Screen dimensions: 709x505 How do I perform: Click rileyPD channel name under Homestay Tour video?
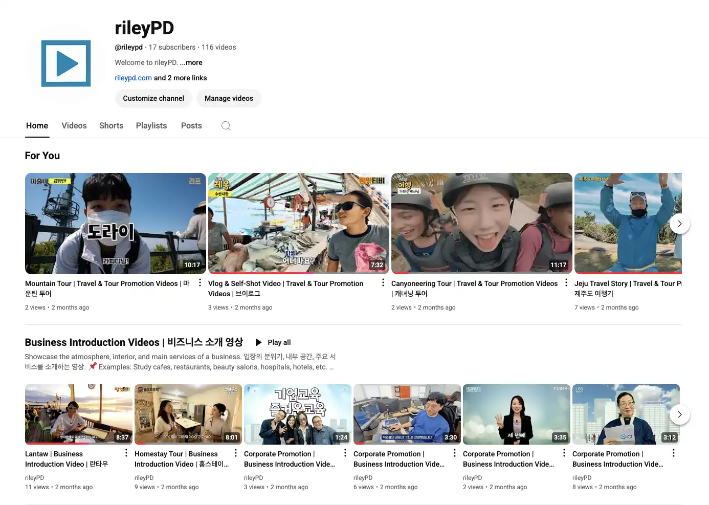(144, 478)
